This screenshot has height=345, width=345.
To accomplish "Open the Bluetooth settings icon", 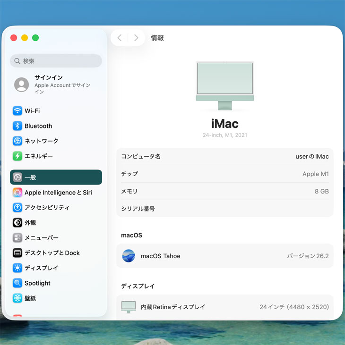I will pos(17,126).
